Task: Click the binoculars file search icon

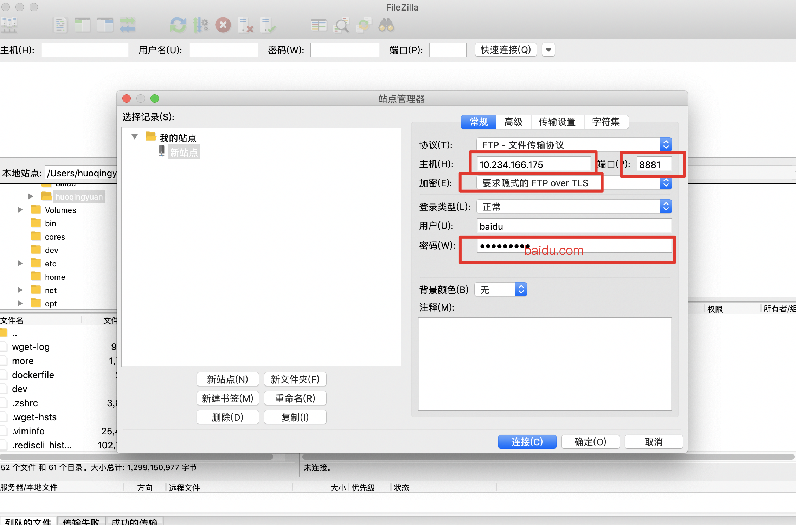Action: point(386,25)
